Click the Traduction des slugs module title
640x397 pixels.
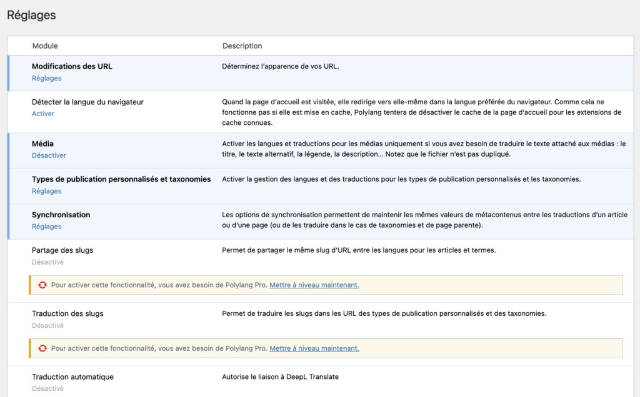[67, 313]
